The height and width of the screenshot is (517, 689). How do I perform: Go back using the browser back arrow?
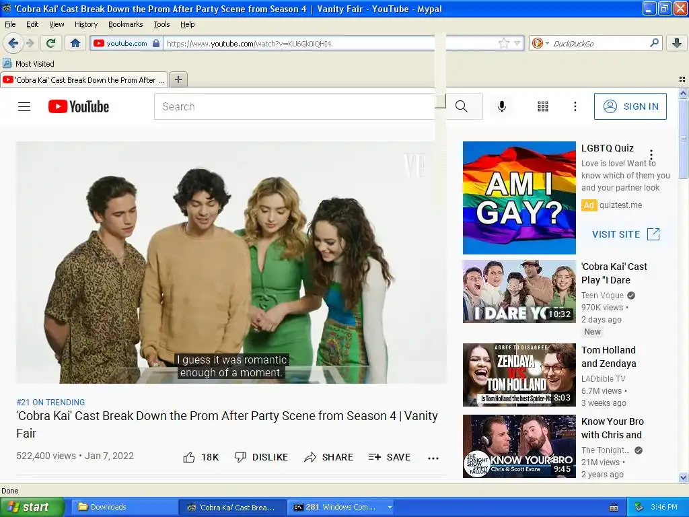[x=13, y=43]
